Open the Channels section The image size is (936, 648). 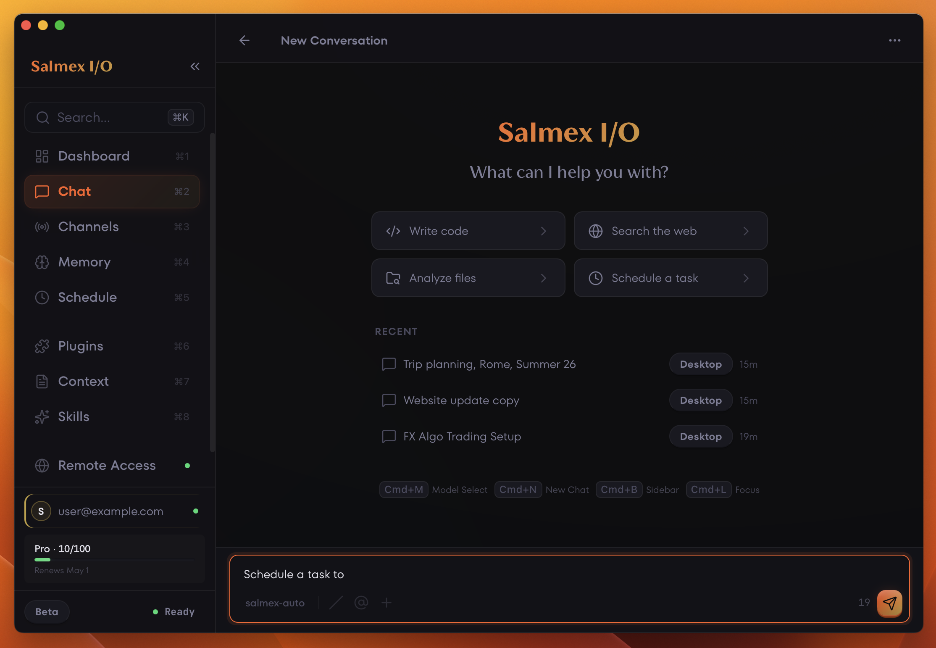click(x=112, y=227)
